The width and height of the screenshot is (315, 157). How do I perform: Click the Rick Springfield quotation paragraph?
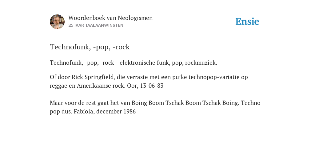149,82
